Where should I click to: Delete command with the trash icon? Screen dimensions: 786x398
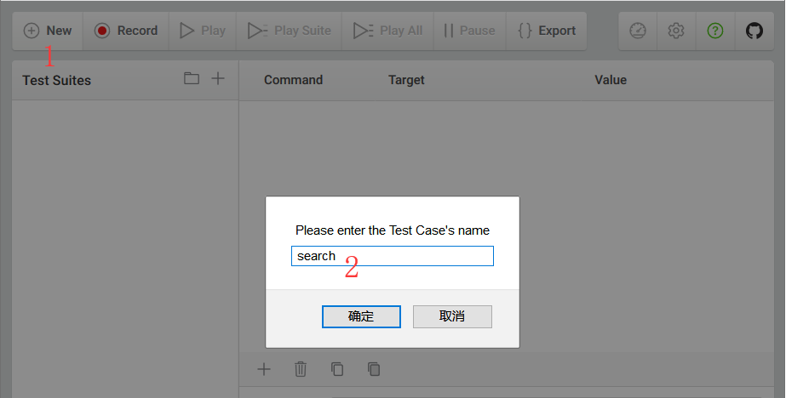[301, 369]
